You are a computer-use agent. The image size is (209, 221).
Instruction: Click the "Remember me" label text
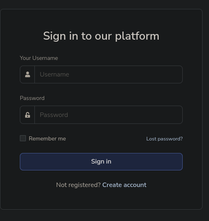[x=47, y=138]
